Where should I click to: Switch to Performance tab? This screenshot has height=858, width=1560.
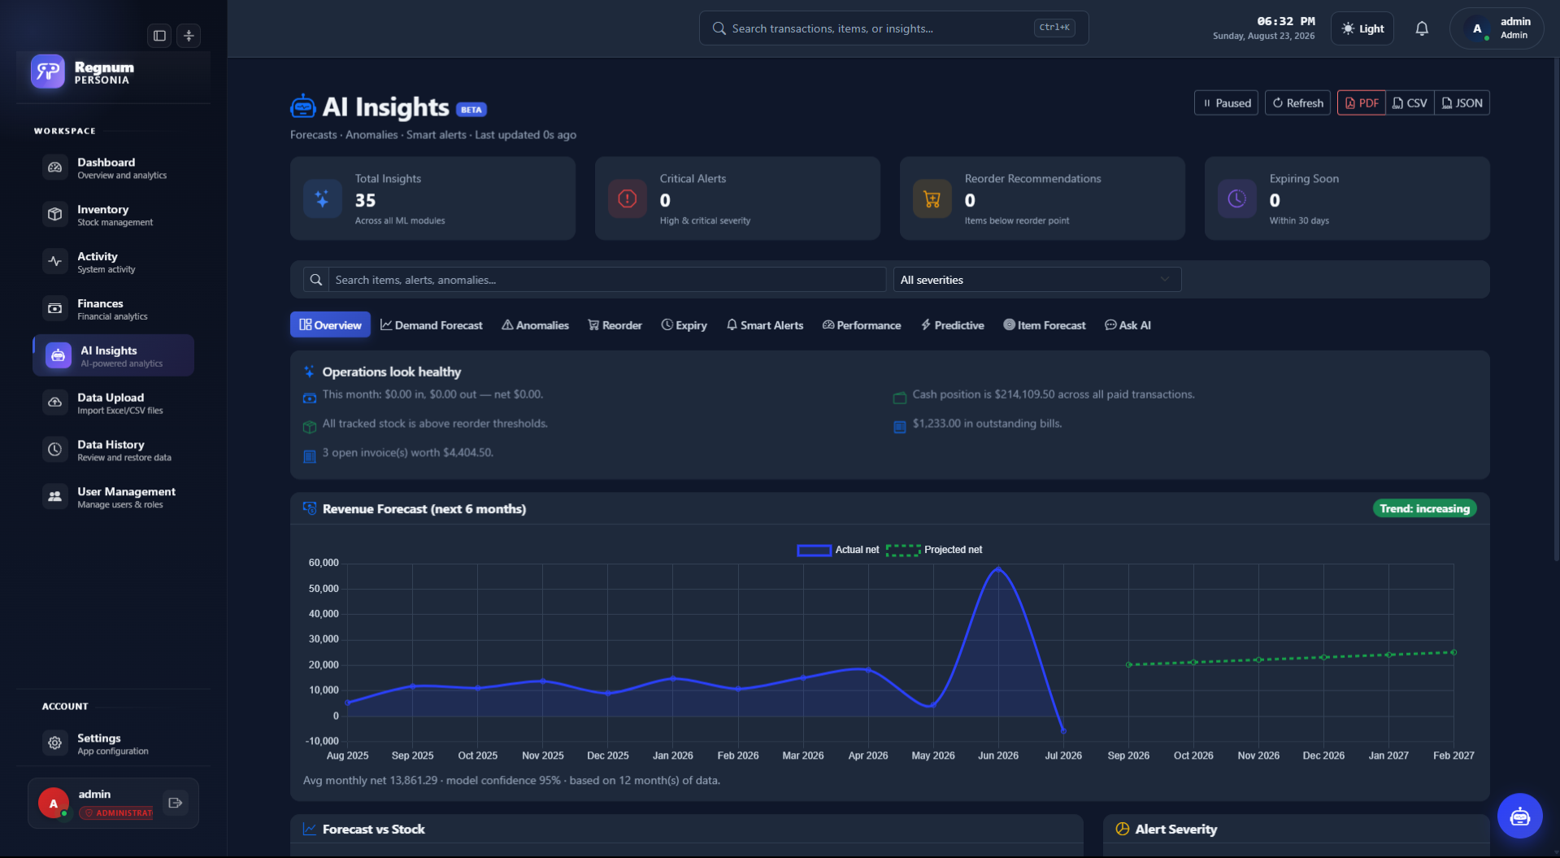(862, 325)
